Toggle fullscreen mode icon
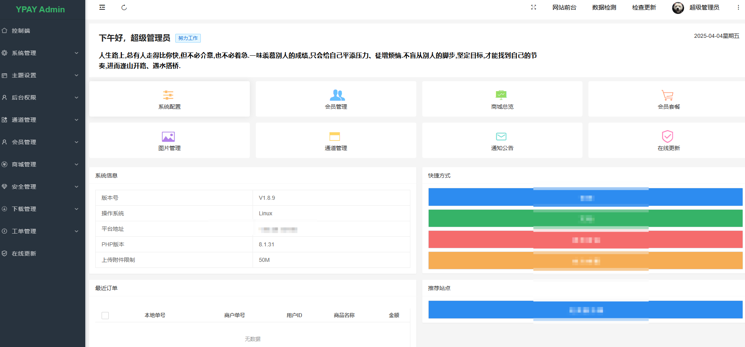 click(x=533, y=8)
